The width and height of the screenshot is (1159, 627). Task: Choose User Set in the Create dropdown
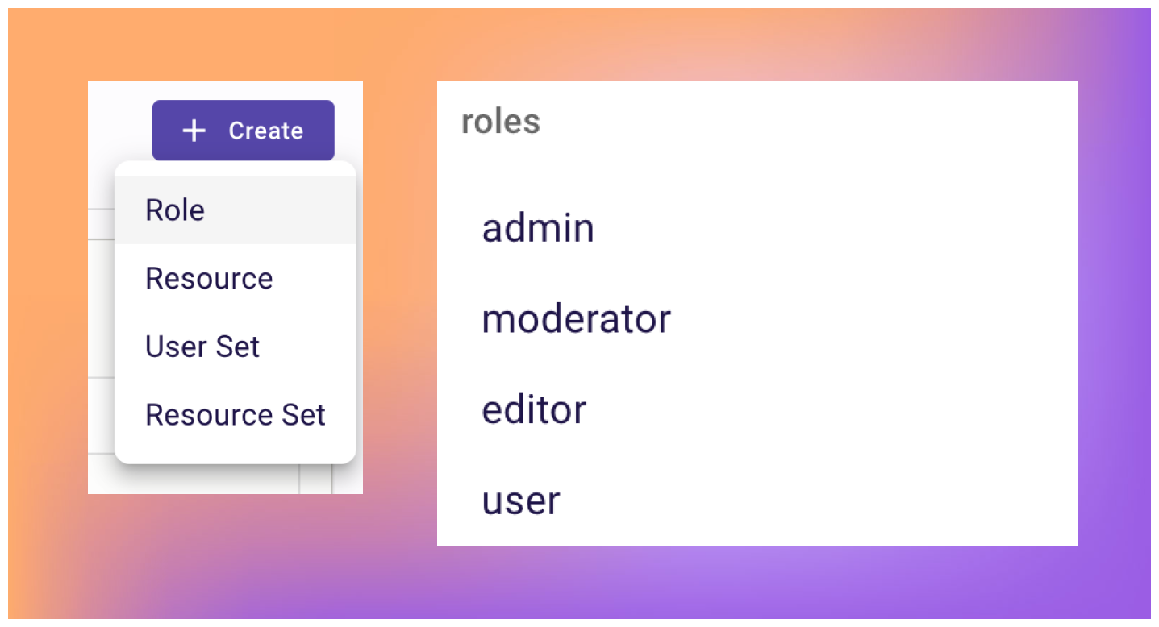pos(202,347)
